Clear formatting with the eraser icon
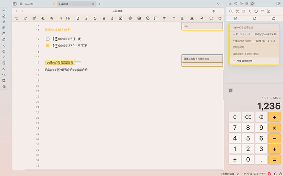 point(43,18)
